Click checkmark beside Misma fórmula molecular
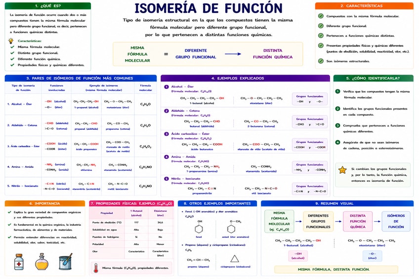The width and height of the screenshot is (419, 279). 12,47
